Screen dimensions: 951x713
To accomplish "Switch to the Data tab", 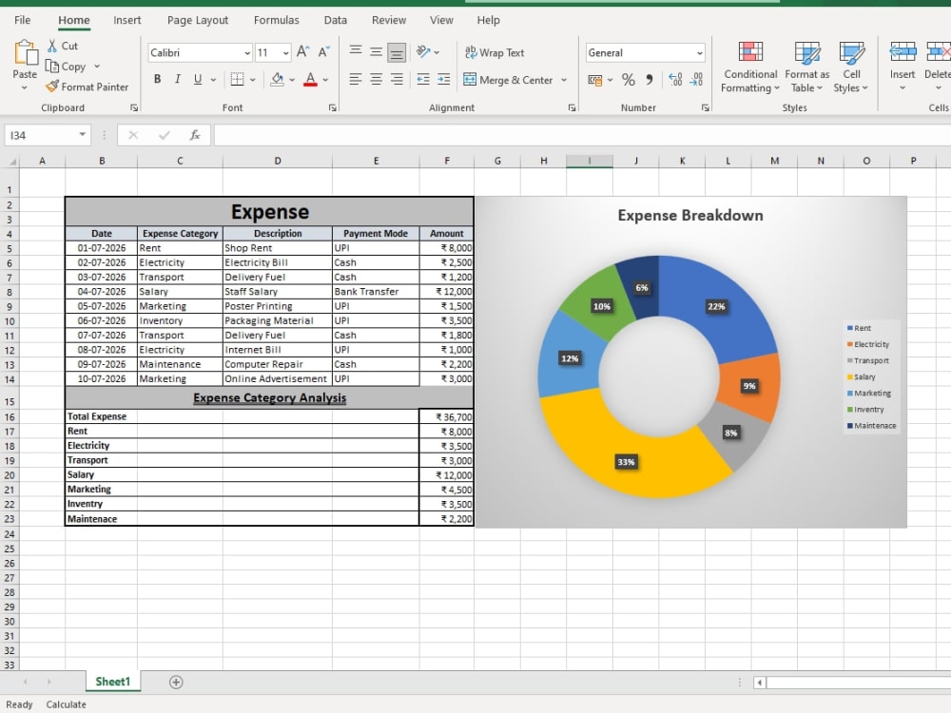I will pos(336,20).
